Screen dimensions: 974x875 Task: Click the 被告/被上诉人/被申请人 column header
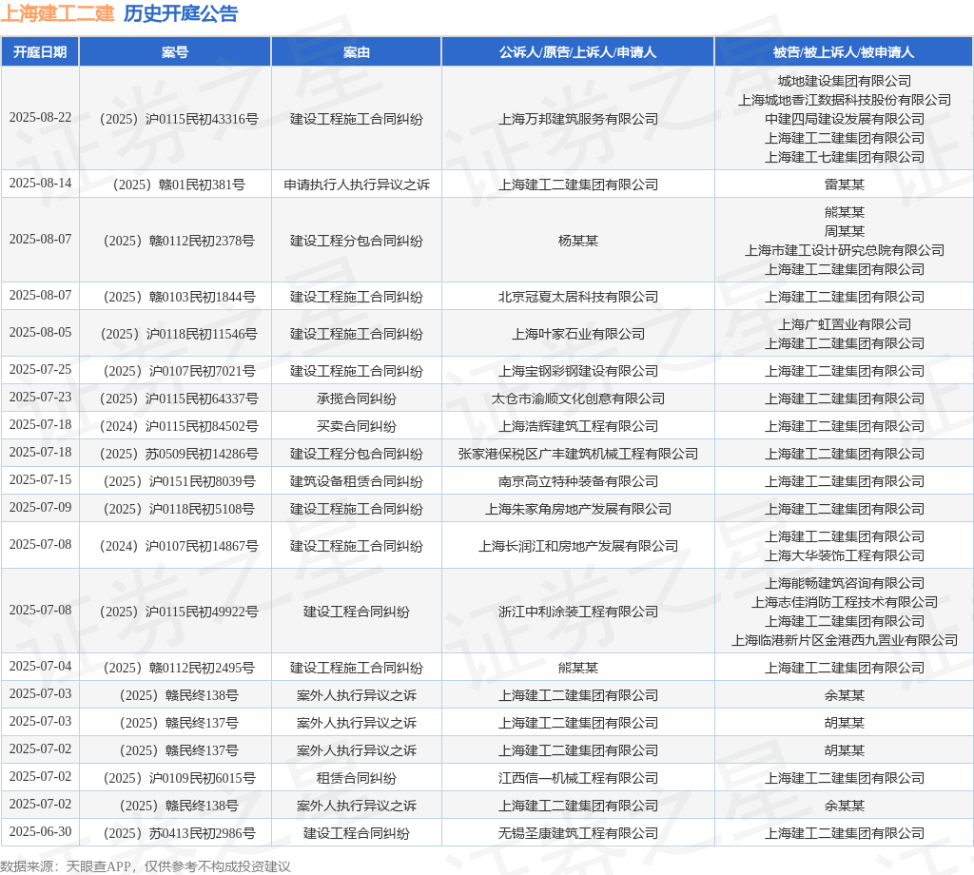tap(844, 52)
